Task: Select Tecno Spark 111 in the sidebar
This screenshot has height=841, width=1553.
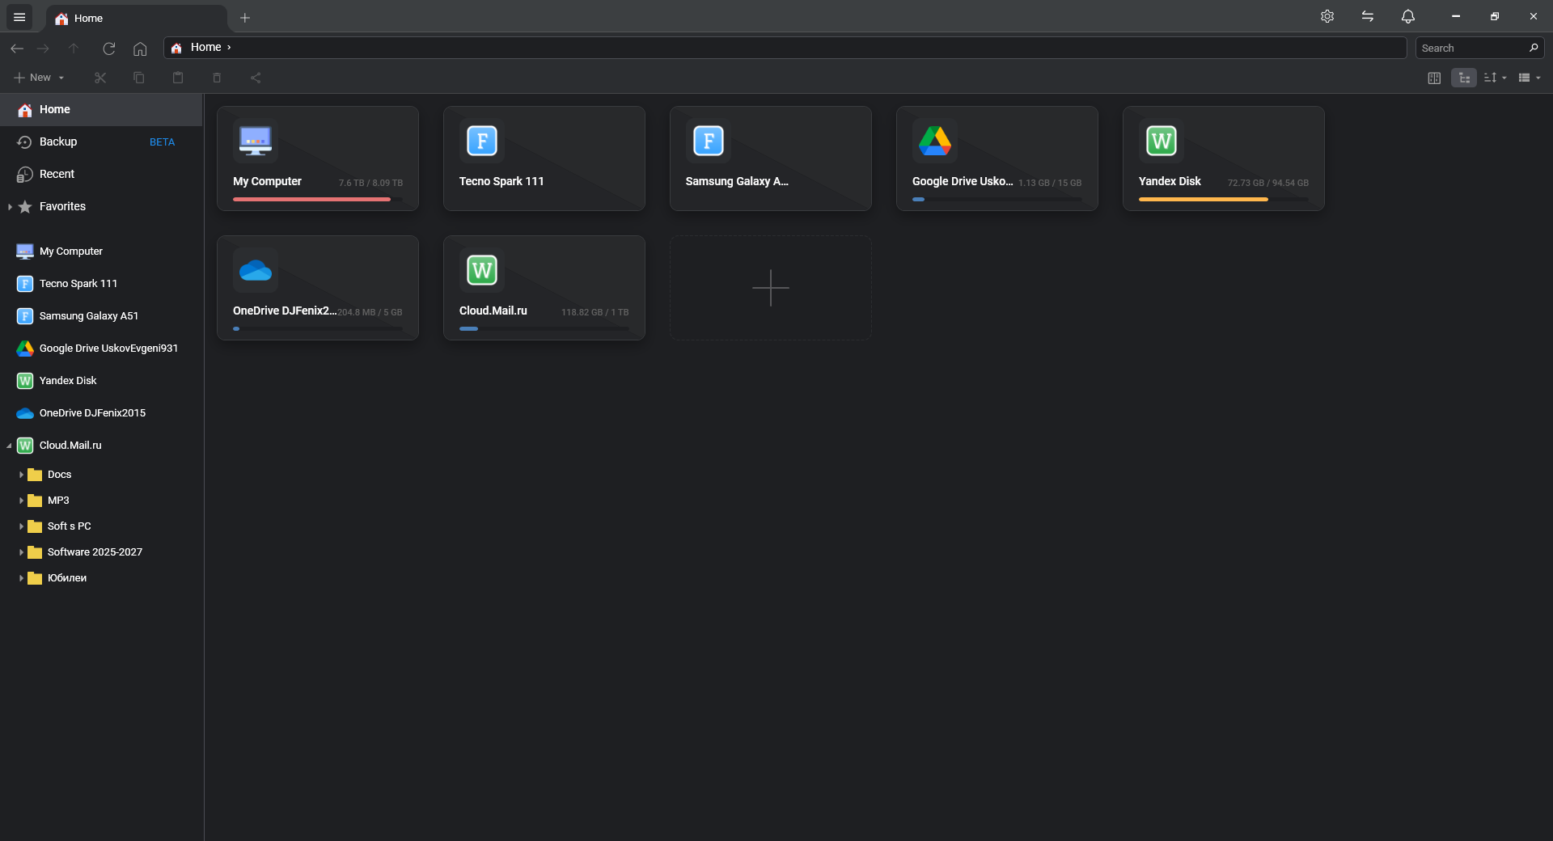Action: point(101,284)
